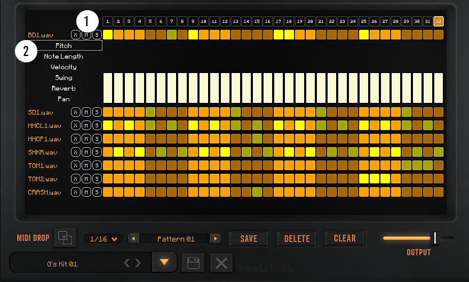Click the OUTPUT volume slider handle
This screenshot has width=469, height=282.
pyautogui.click(x=435, y=238)
